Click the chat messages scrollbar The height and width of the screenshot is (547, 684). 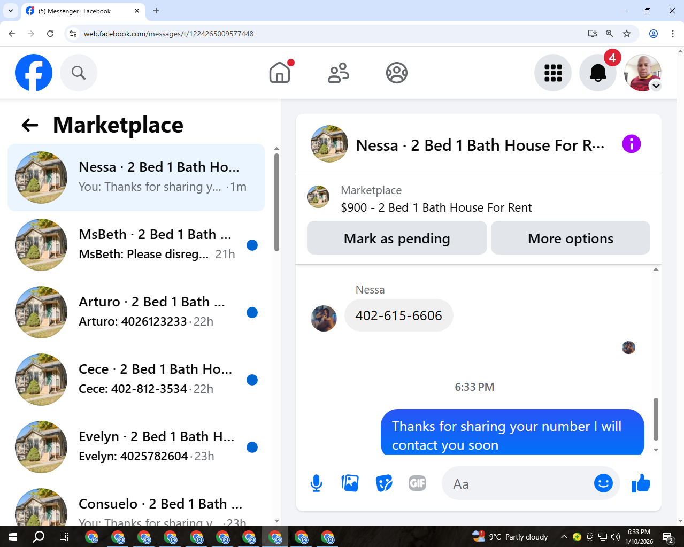(656, 419)
